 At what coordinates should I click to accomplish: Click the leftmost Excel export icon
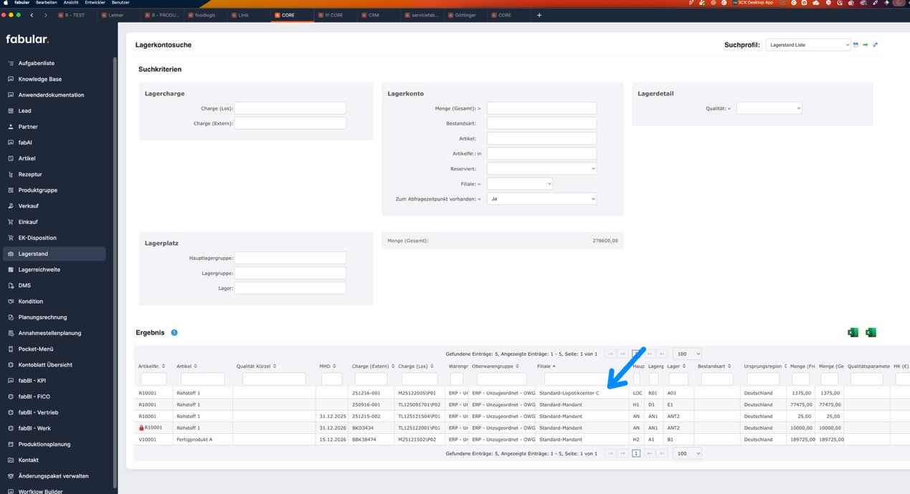tap(853, 332)
